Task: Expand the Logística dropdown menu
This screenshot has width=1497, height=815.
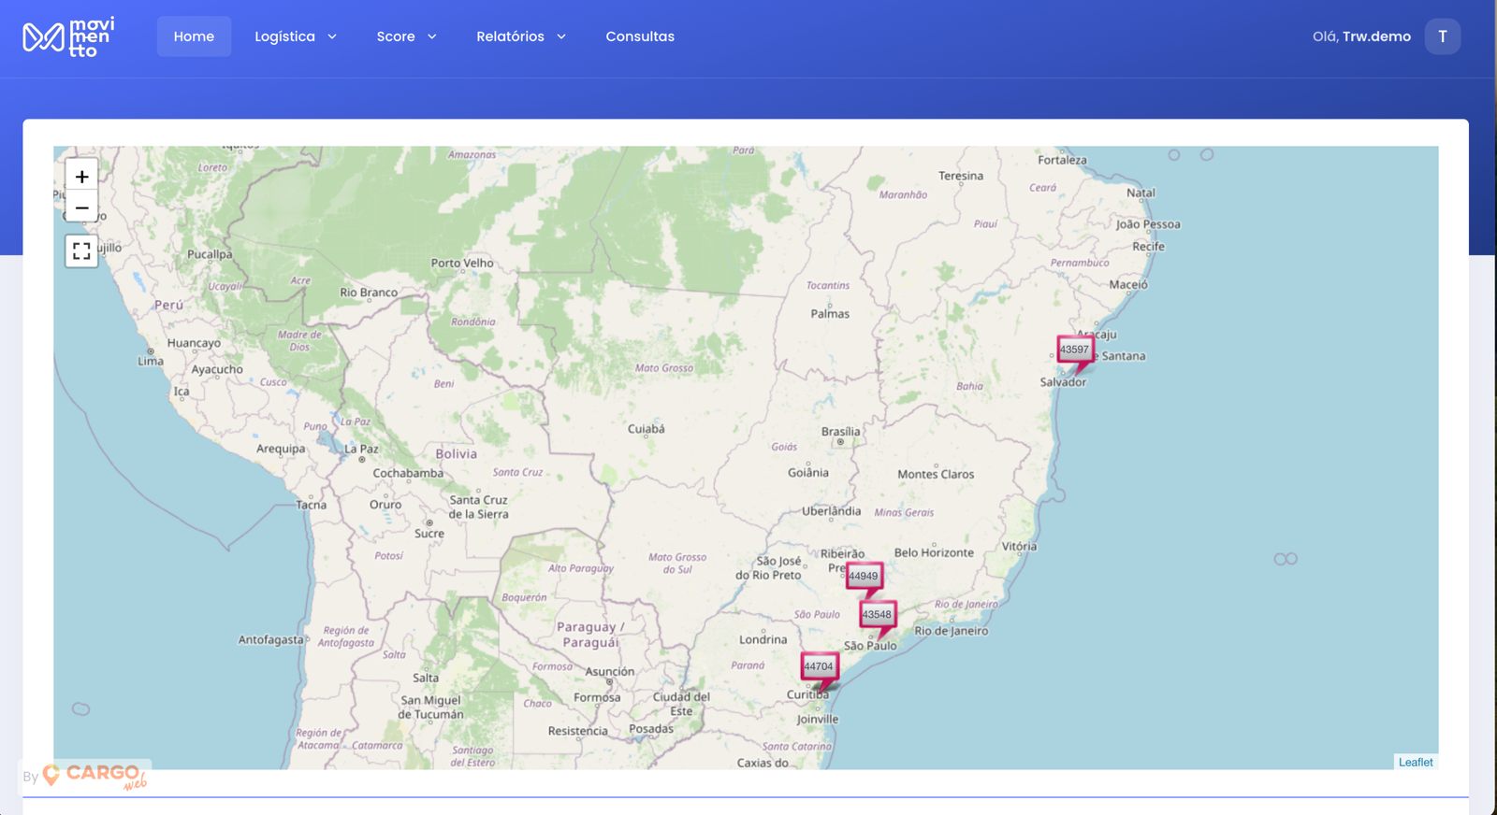Action: tap(296, 36)
